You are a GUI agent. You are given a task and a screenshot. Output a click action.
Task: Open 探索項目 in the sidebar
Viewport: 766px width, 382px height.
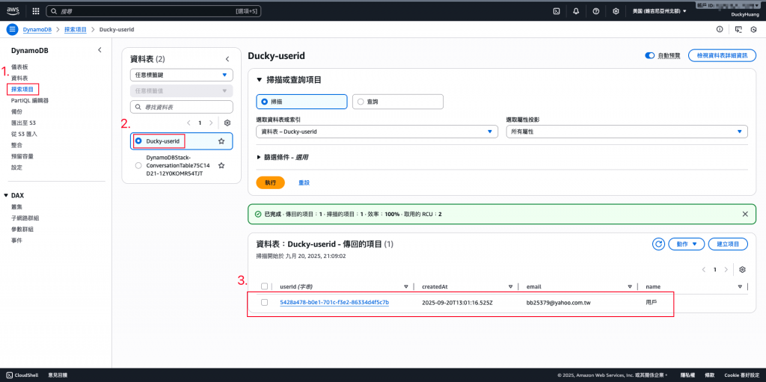[x=22, y=90]
